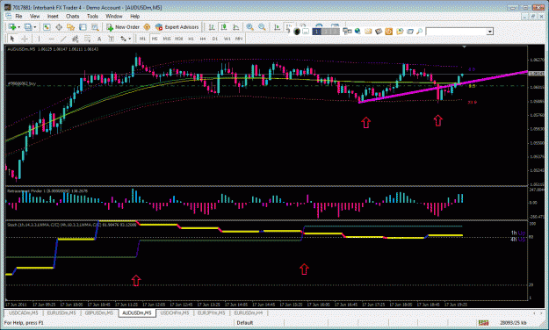Open the Profiles toolbar icon

point(28,27)
